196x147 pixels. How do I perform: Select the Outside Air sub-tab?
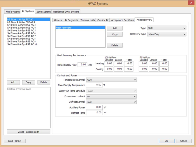(103, 20)
